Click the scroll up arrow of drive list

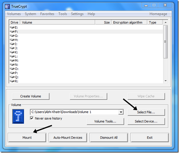tap(166, 22)
